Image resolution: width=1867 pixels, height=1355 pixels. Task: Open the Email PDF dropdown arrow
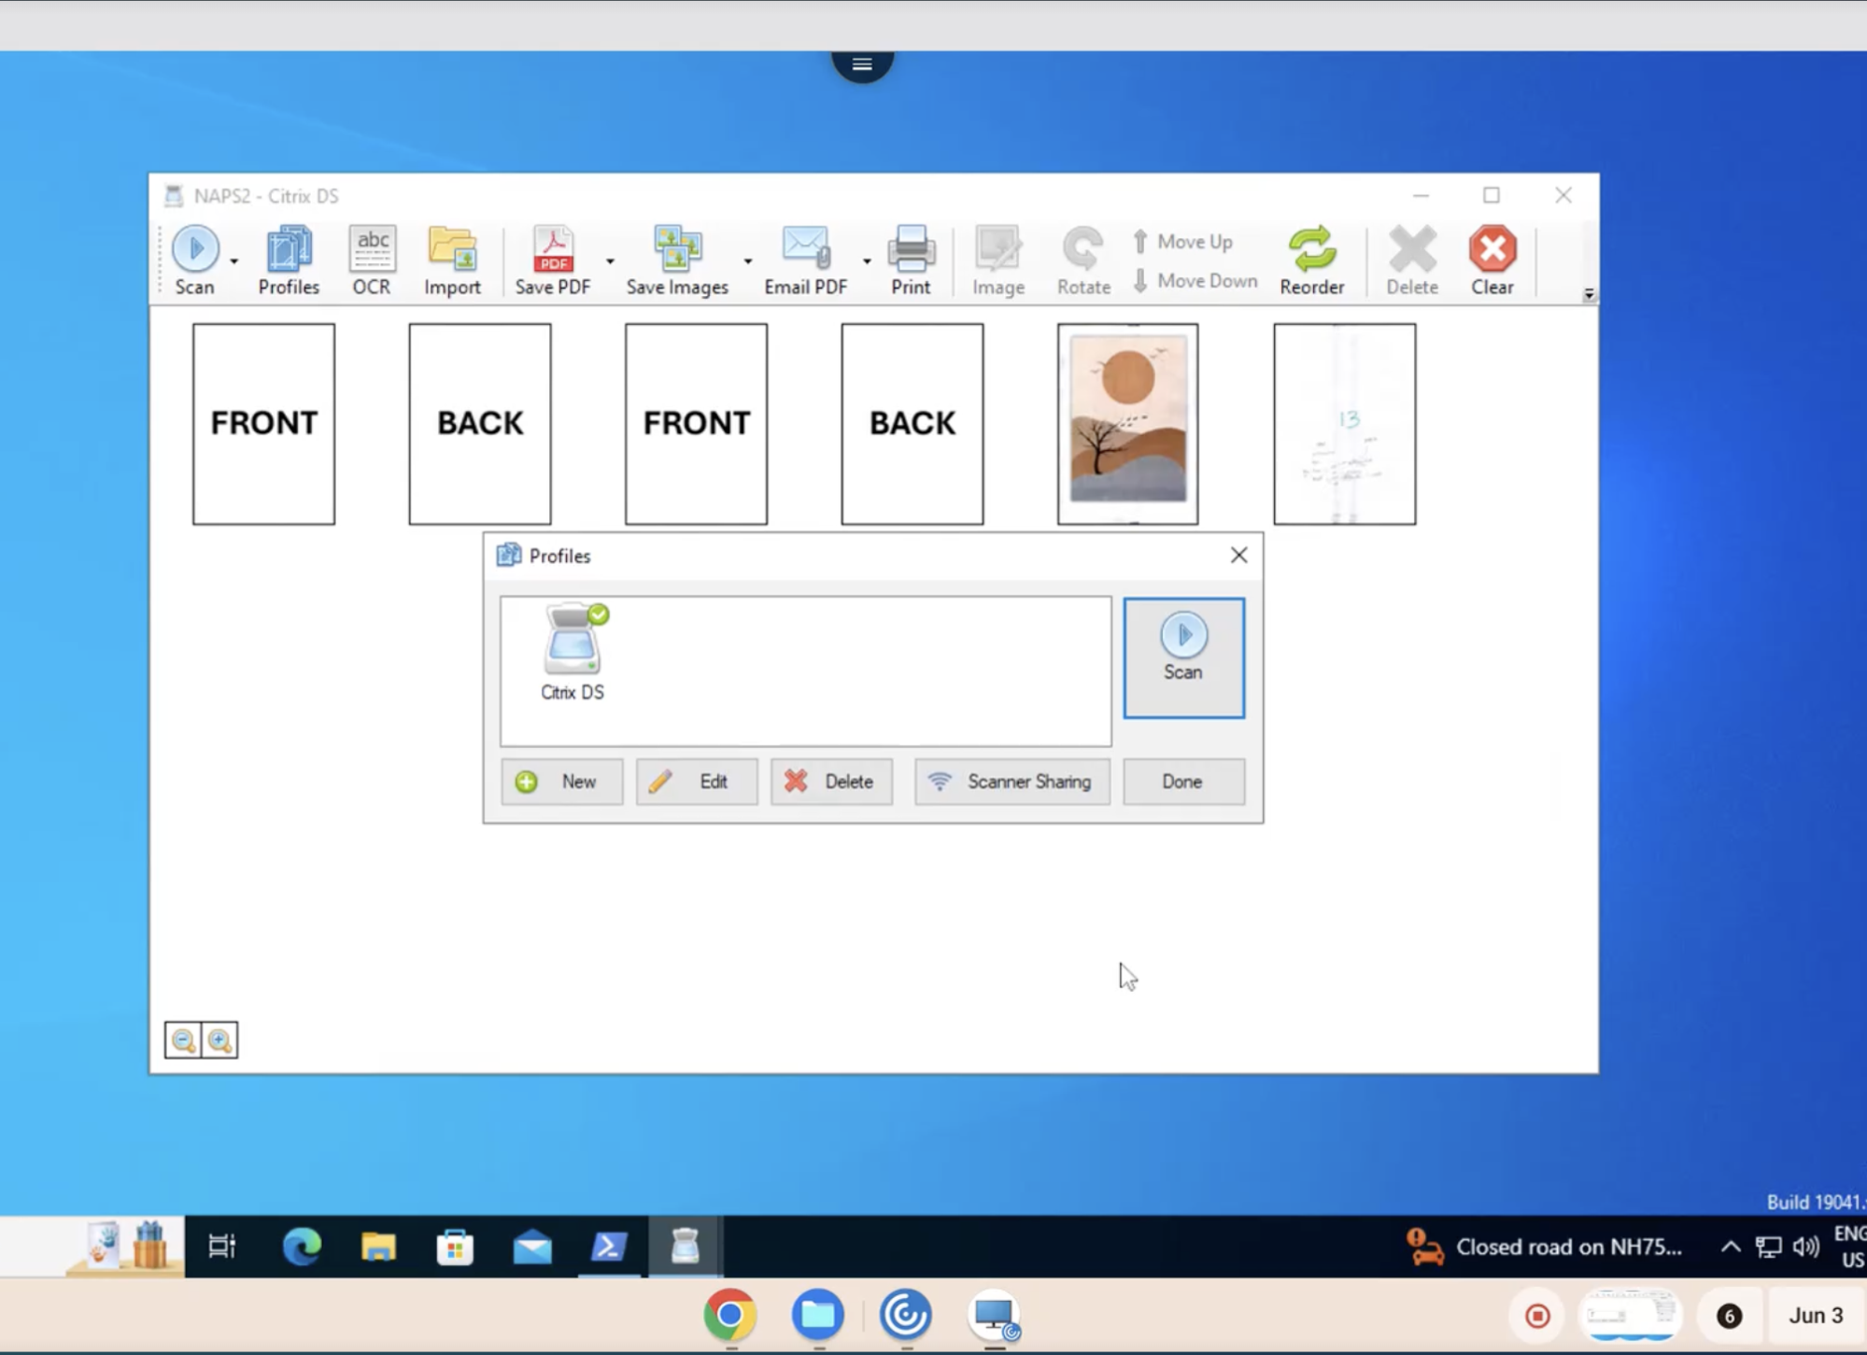[x=867, y=262]
